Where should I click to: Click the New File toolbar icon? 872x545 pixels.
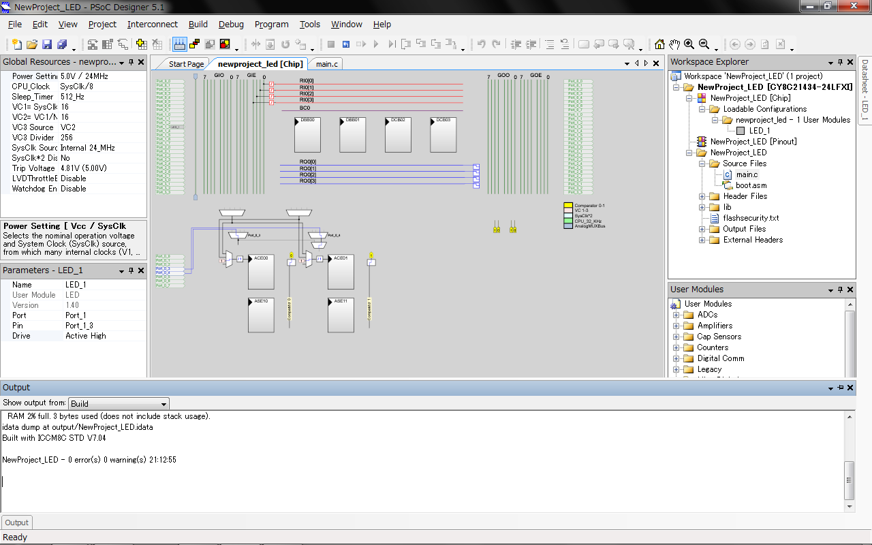click(17, 44)
